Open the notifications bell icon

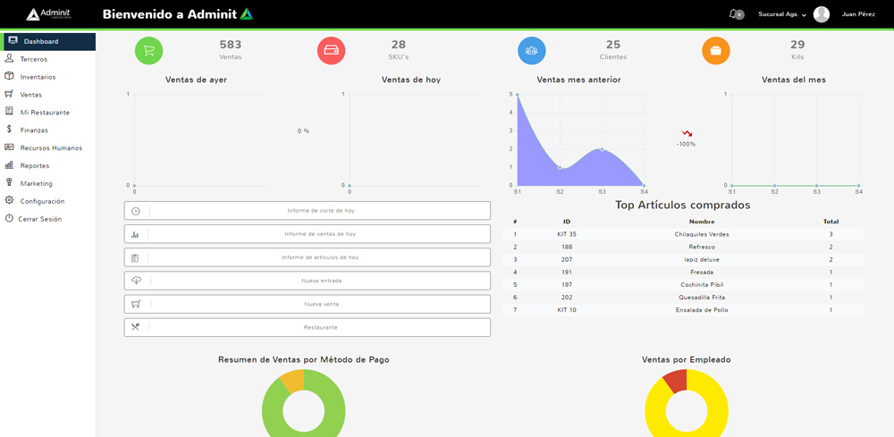(x=734, y=14)
